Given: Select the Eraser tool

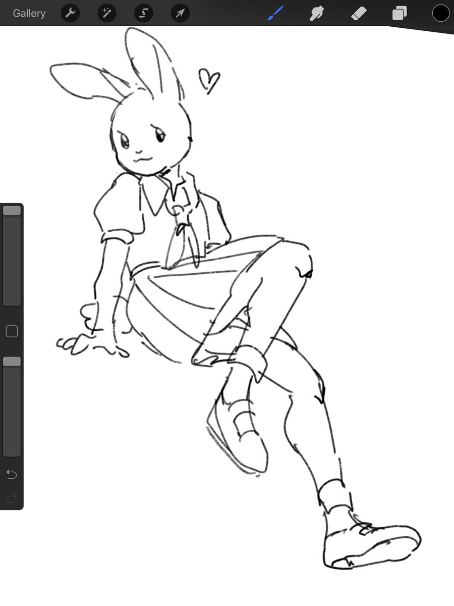Looking at the screenshot, I should point(358,13).
